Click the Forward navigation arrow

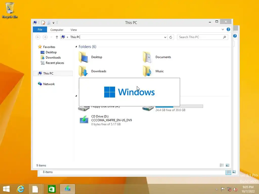click(x=45, y=37)
